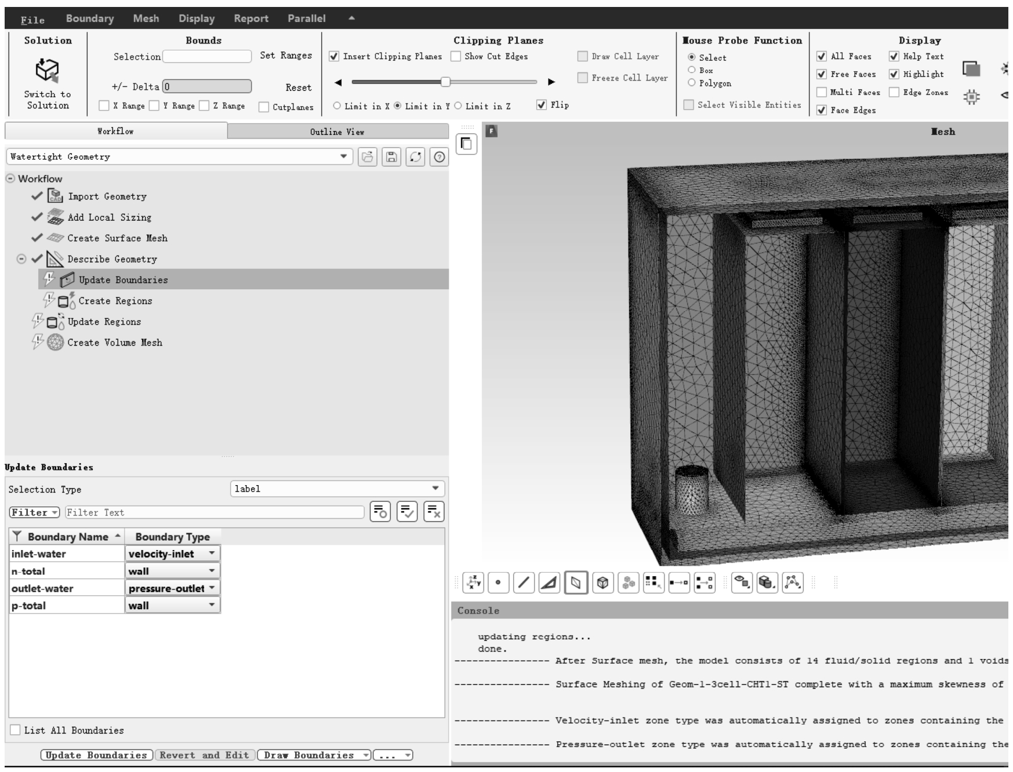This screenshot has height=772, width=1013.
Task: Open the Filter dropdown button
Action: click(35, 512)
